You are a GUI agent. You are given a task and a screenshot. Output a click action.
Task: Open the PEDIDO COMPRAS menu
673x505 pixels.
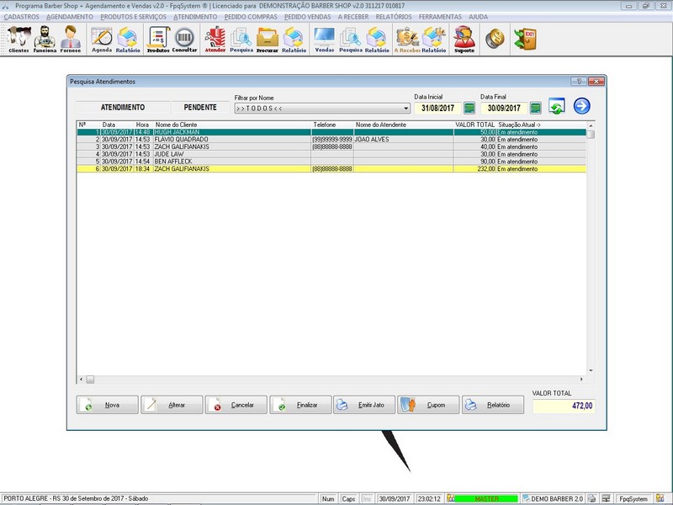[251, 17]
